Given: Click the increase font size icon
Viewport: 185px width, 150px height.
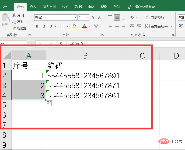Looking at the screenshot, I should pos(93,18).
